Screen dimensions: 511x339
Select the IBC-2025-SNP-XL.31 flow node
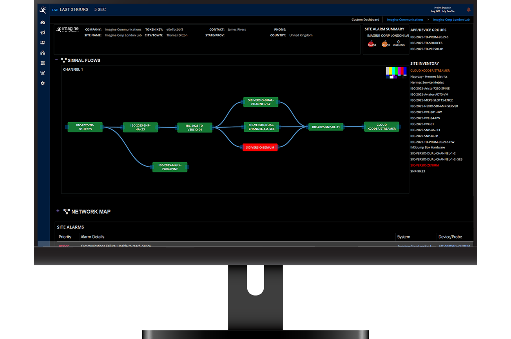click(x=326, y=127)
